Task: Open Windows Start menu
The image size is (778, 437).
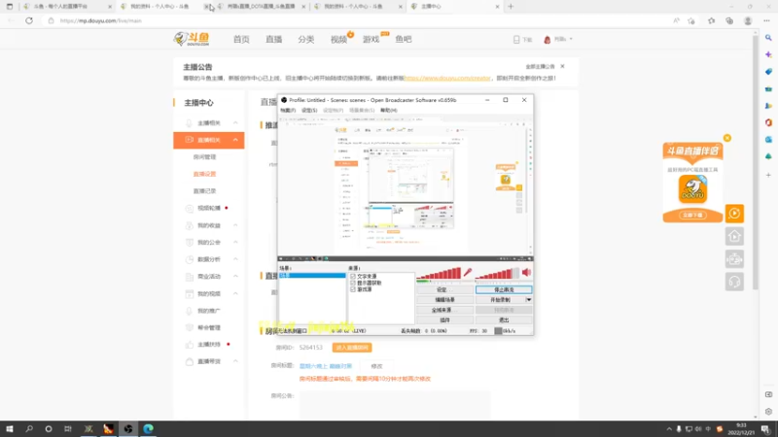Action: 10,428
